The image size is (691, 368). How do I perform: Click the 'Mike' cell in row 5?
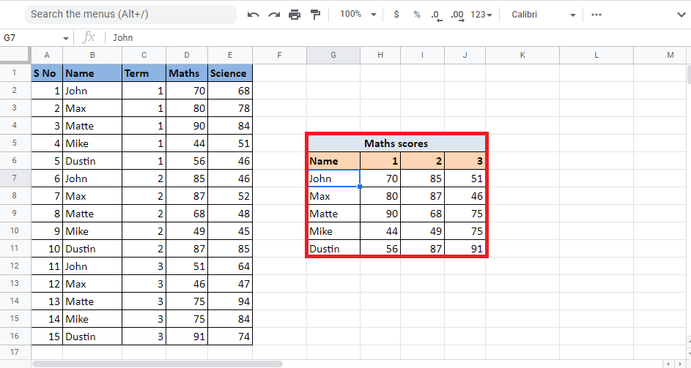[x=92, y=143]
